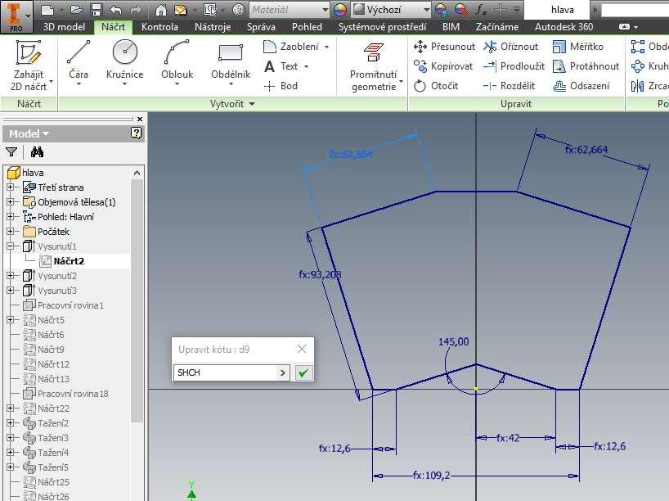Expand the Vysunutí2 tree node

coord(11,276)
